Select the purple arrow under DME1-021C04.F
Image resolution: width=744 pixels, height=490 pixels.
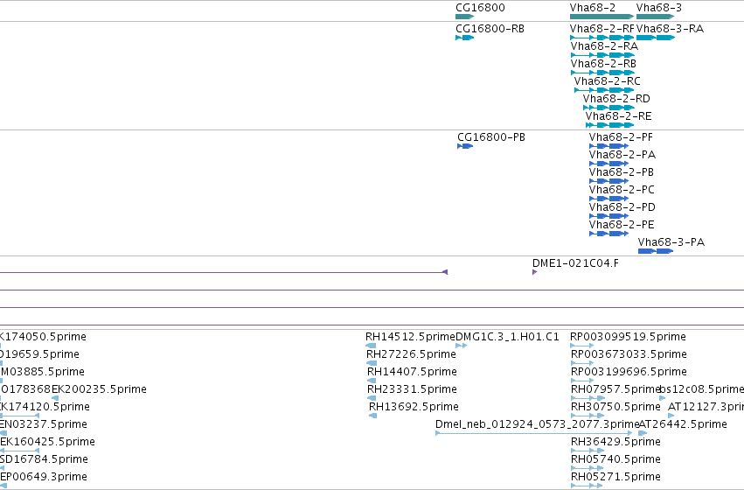(535, 272)
